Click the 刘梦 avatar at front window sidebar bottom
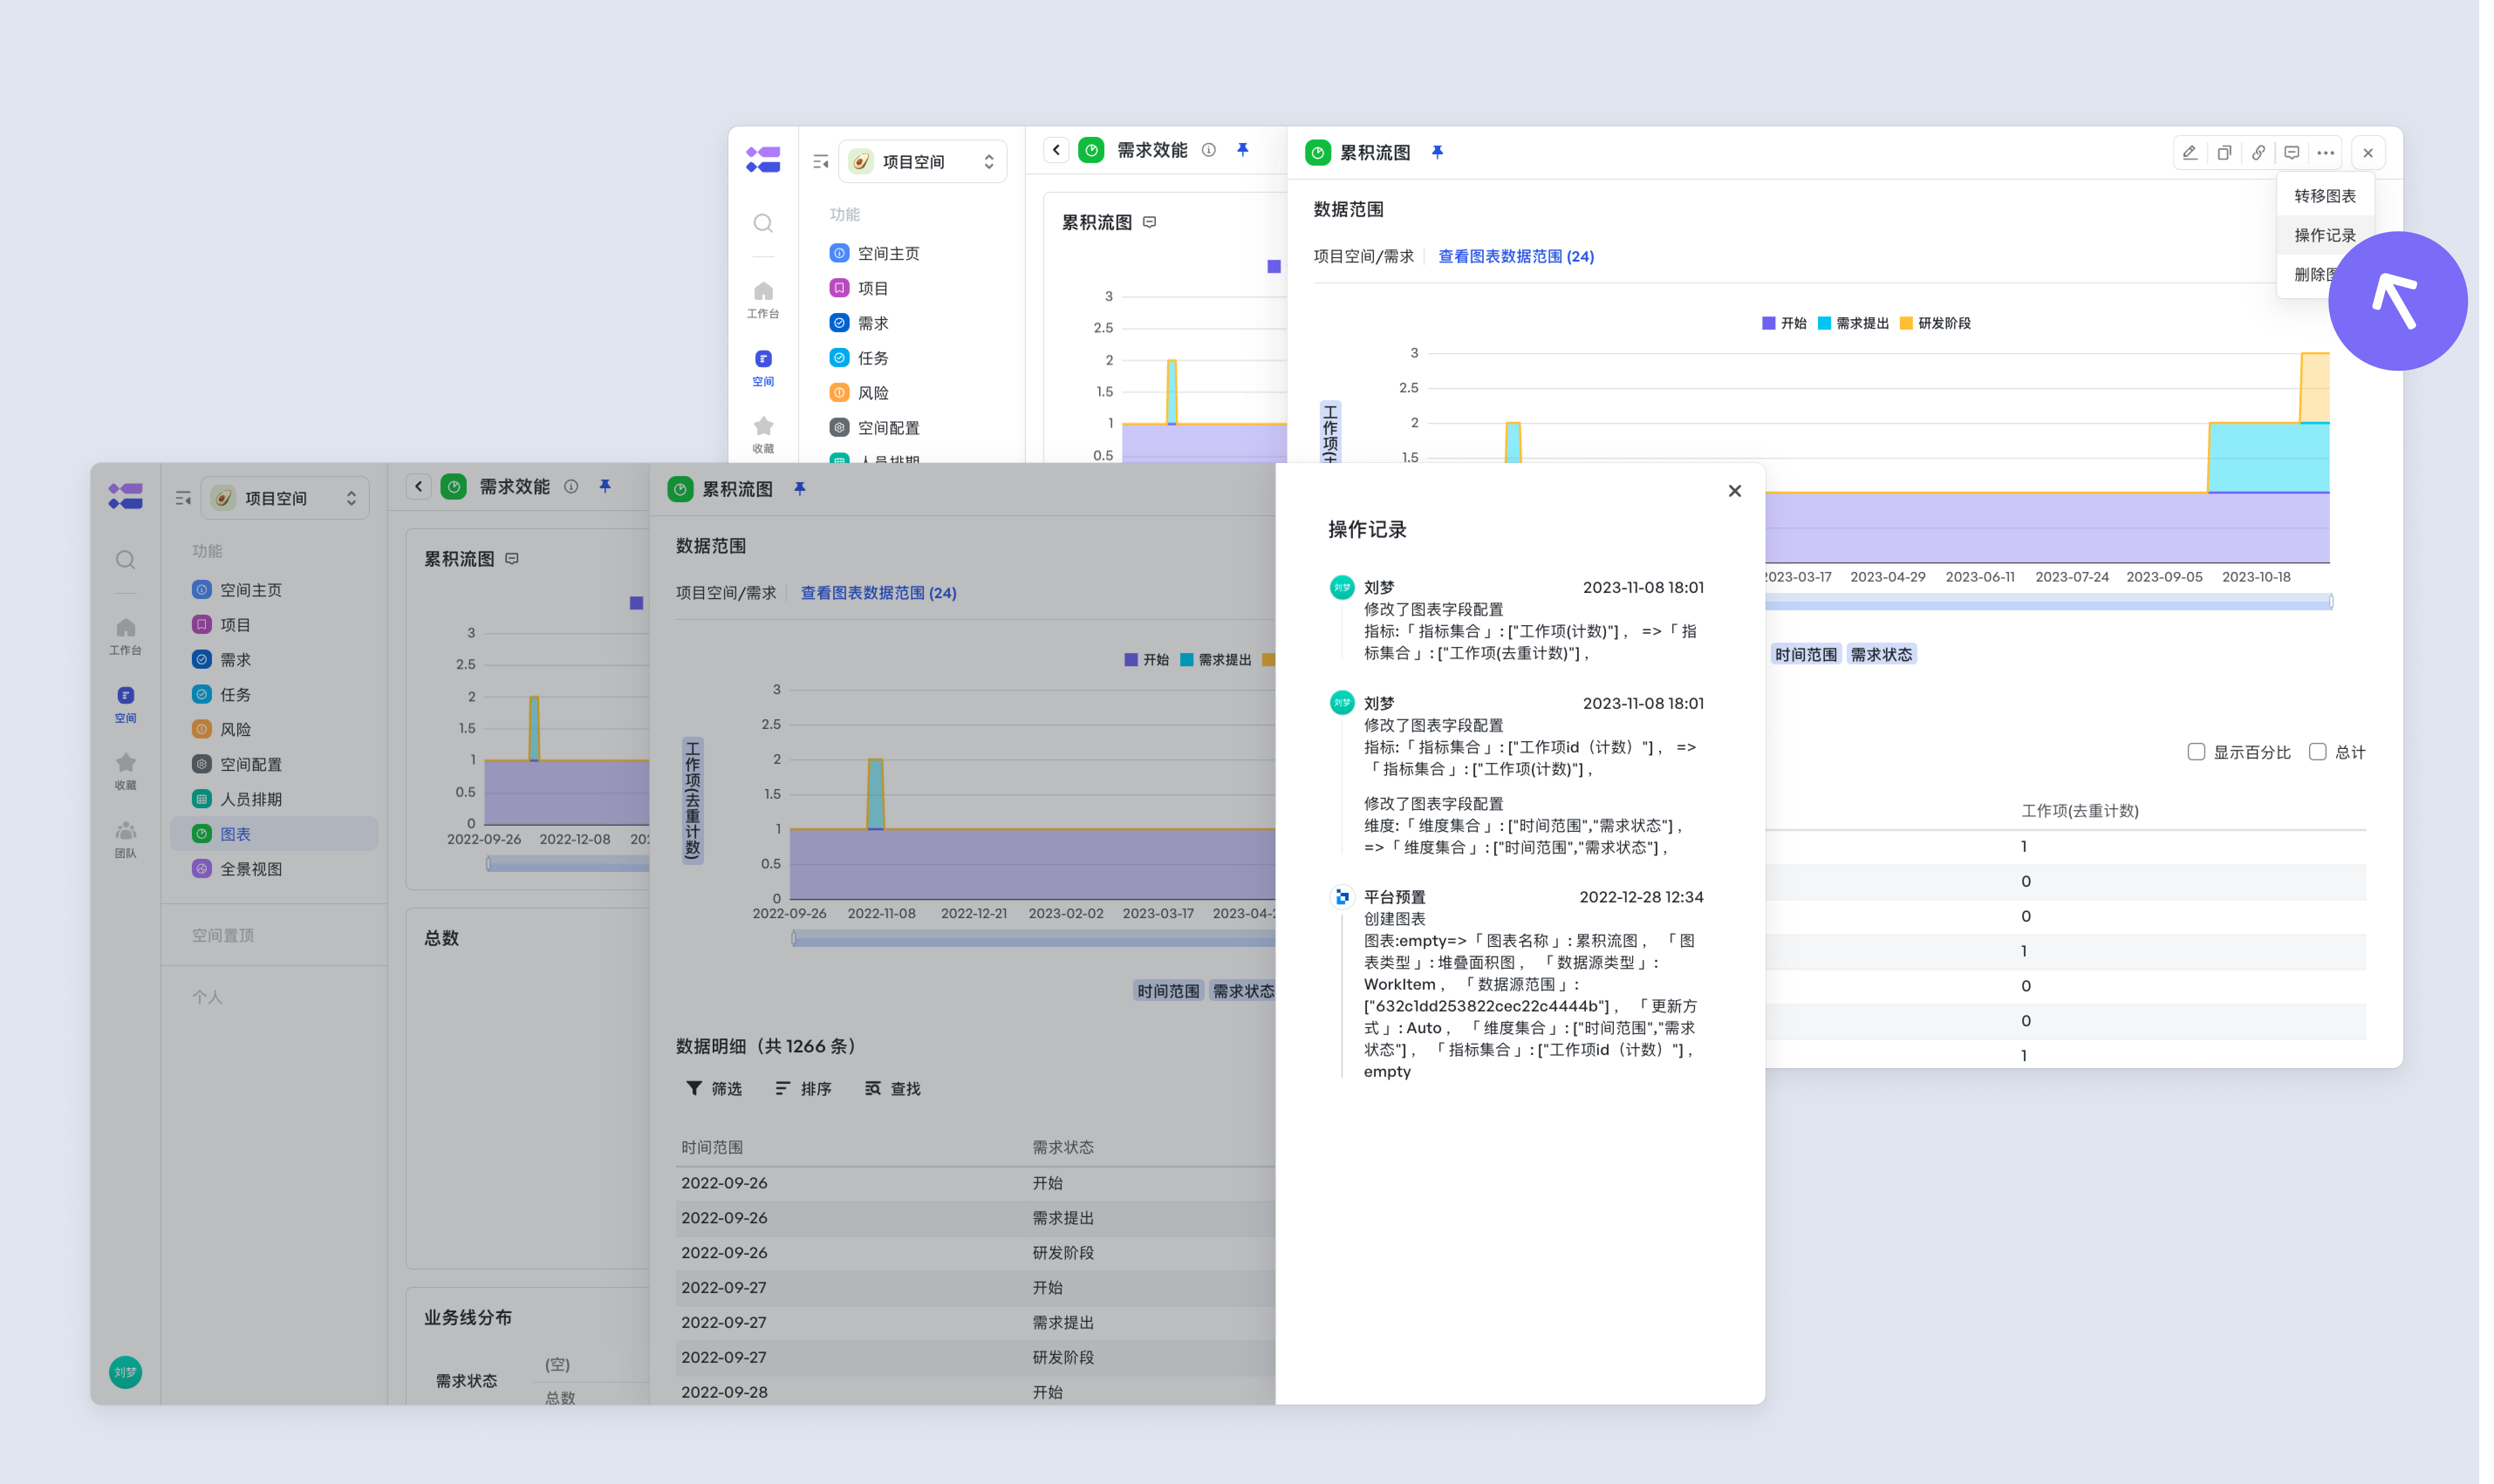Image resolution: width=2494 pixels, height=1484 pixels. [x=125, y=1372]
